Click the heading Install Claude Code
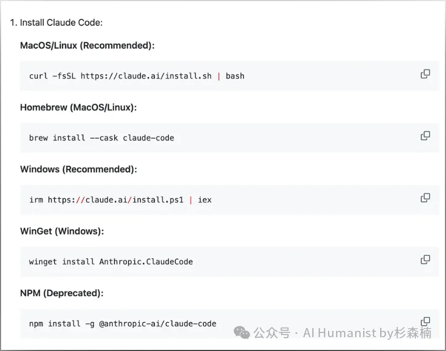Screen dimensions: 446x351 62,22
